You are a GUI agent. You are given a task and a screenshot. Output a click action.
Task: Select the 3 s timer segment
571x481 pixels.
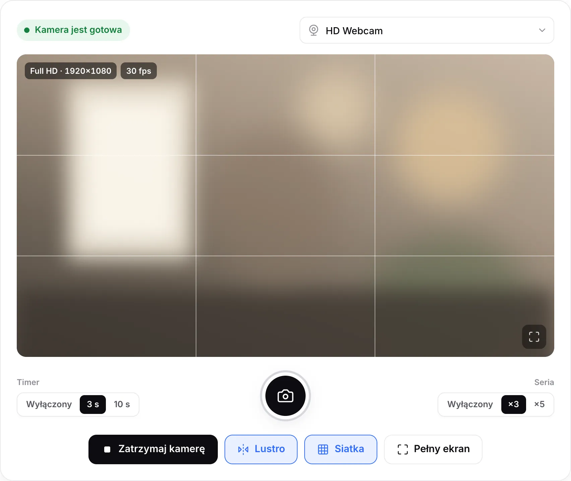93,404
